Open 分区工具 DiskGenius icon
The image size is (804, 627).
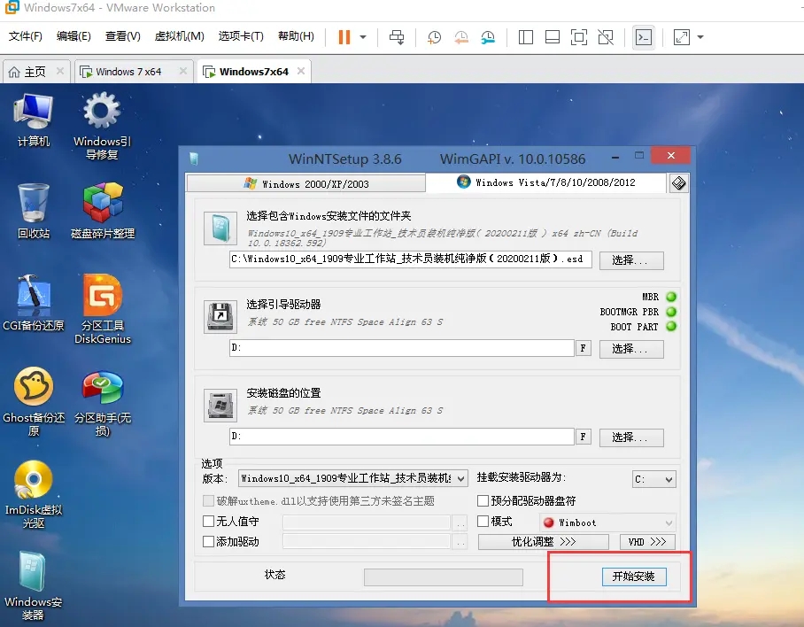(x=103, y=309)
